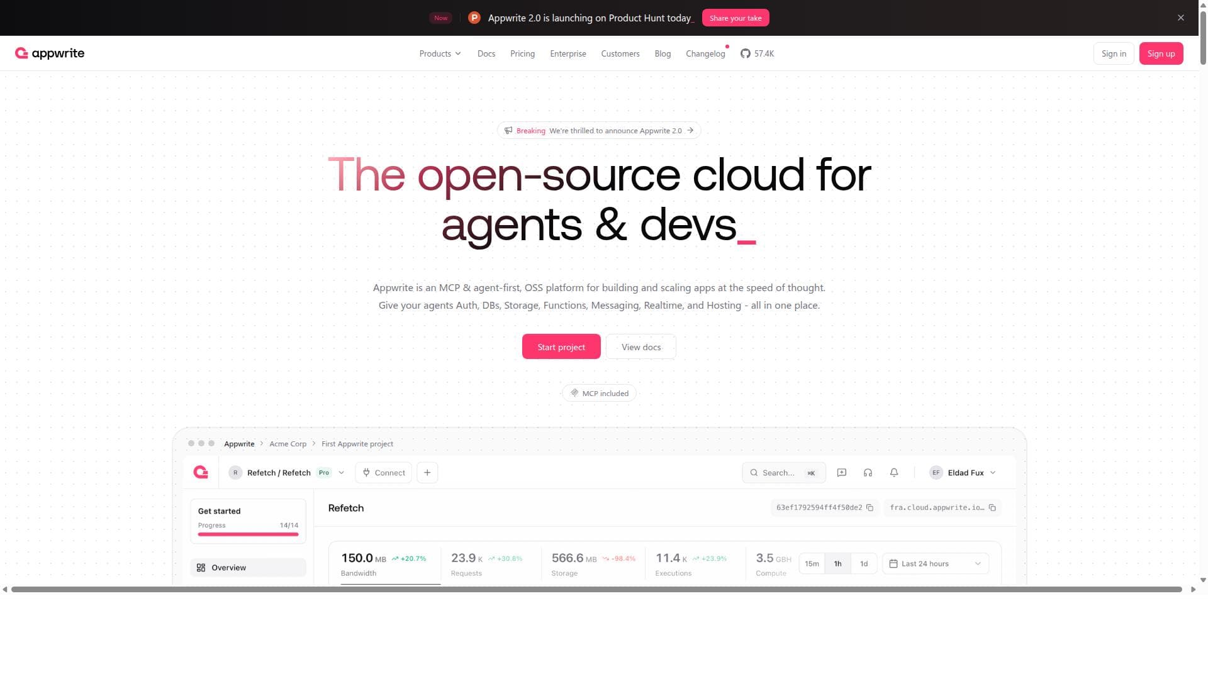This screenshot has height=679, width=1208.
Task: Open the support headset icon
Action: (868, 473)
